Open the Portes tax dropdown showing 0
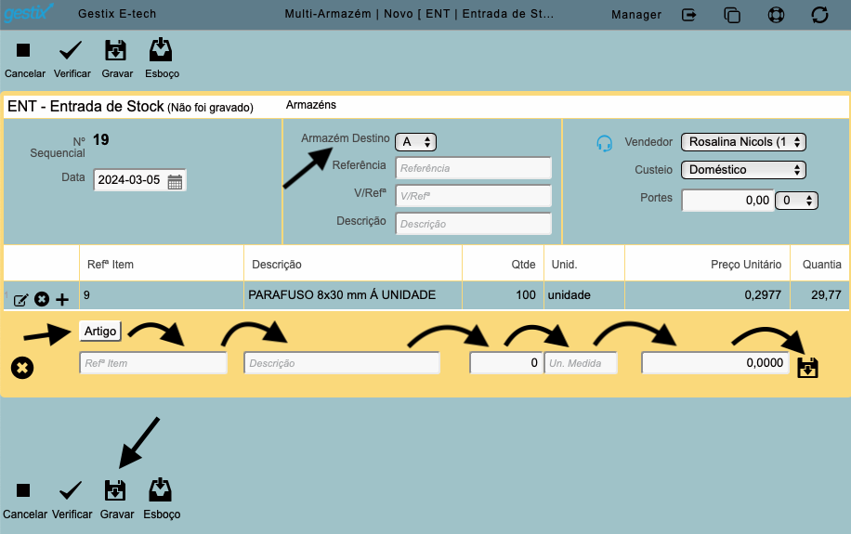Image resolution: width=851 pixels, height=534 pixels. (x=796, y=201)
